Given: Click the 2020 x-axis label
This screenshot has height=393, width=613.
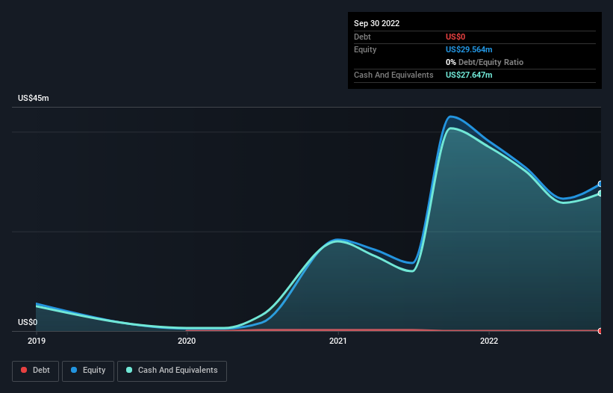Looking at the screenshot, I should tap(187, 341).
